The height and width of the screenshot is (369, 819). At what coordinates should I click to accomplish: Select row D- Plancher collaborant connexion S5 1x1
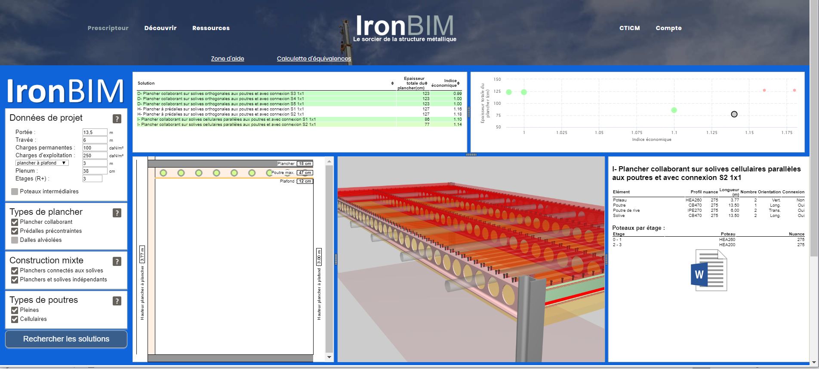[299, 104]
